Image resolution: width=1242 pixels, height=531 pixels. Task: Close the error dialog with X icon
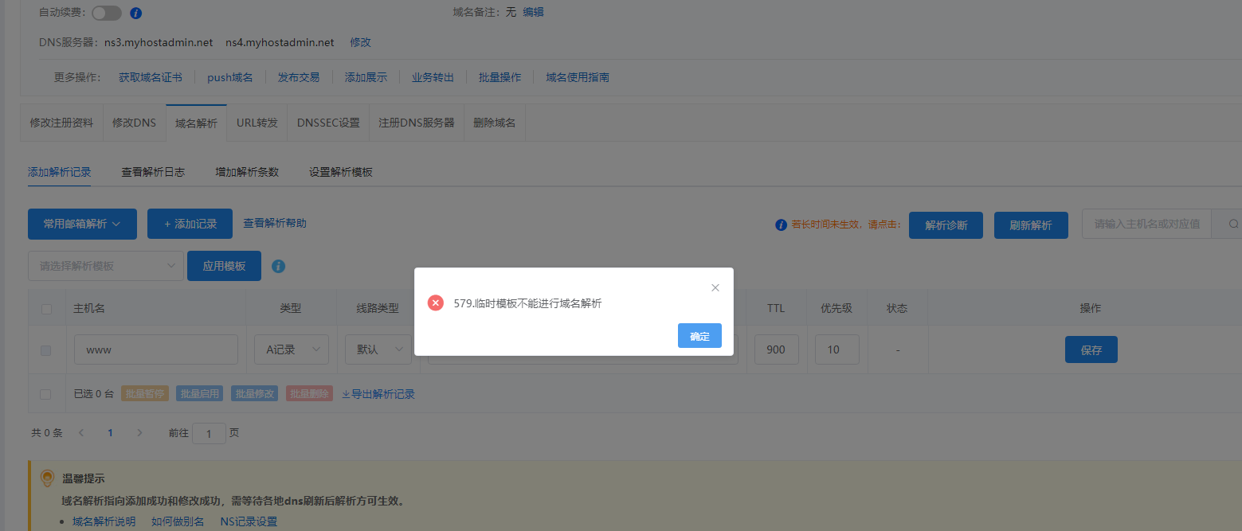coord(715,287)
